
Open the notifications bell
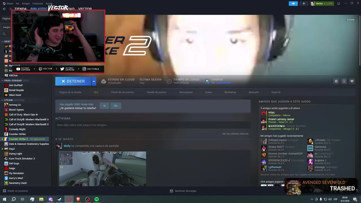[x=304, y=3]
